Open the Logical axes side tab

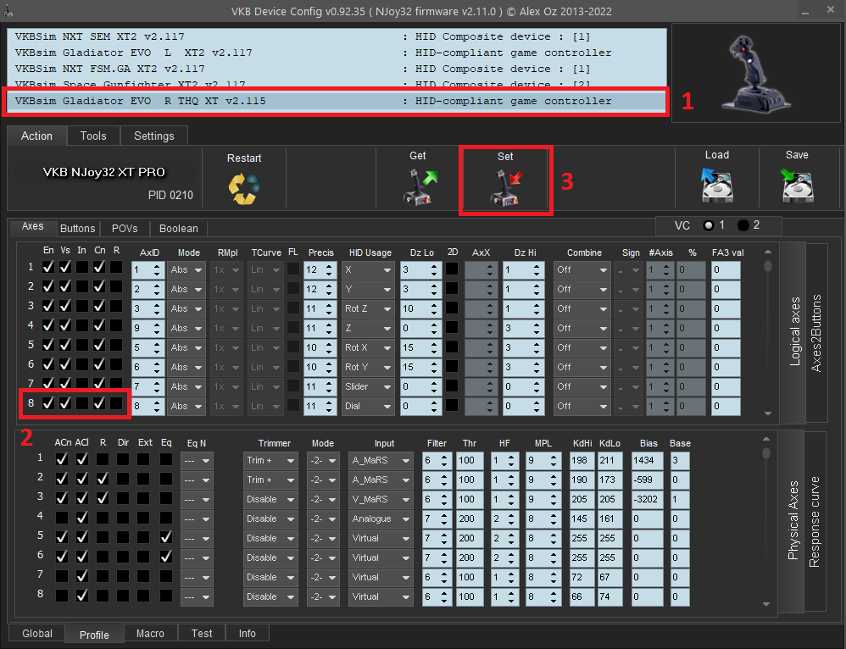(x=795, y=331)
